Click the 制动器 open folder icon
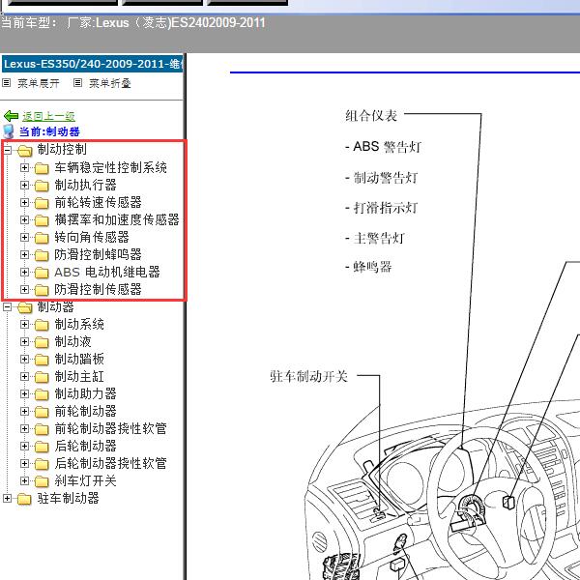Image resolution: width=580 pixels, height=580 pixels. [x=25, y=307]
